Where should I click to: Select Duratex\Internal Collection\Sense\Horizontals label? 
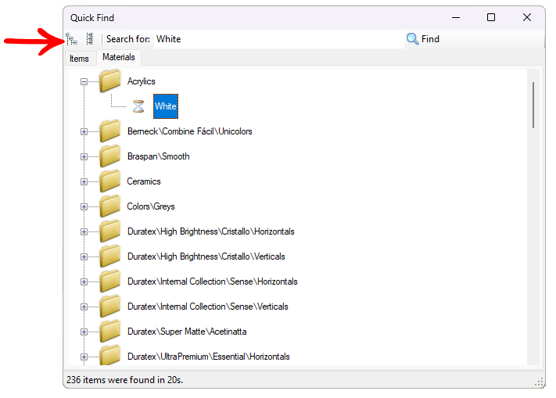click(213, 281)
